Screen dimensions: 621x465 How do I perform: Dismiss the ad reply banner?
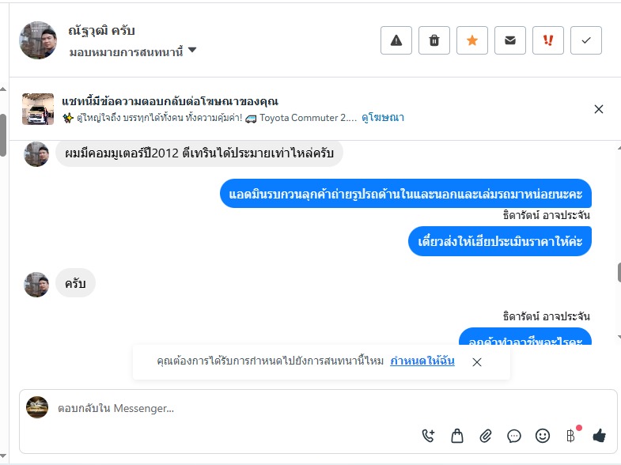(599, 109)
